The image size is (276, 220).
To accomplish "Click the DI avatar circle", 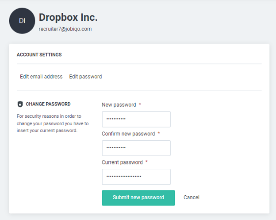I will point(22,21).
